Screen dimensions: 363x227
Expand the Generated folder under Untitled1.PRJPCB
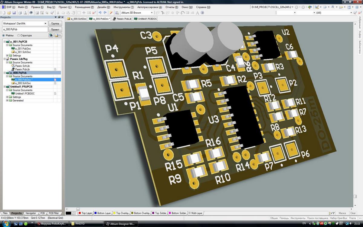pos(7,100)
